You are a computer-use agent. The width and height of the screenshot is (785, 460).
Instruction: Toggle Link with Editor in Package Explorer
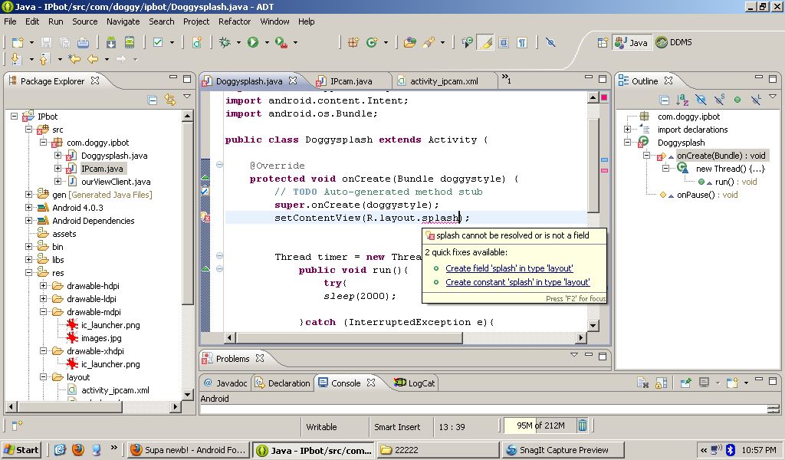(x=169, y=100)
